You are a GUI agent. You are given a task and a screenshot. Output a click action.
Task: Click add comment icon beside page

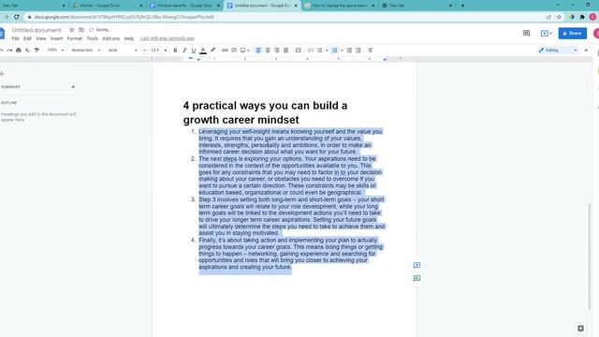click(416, 265)
